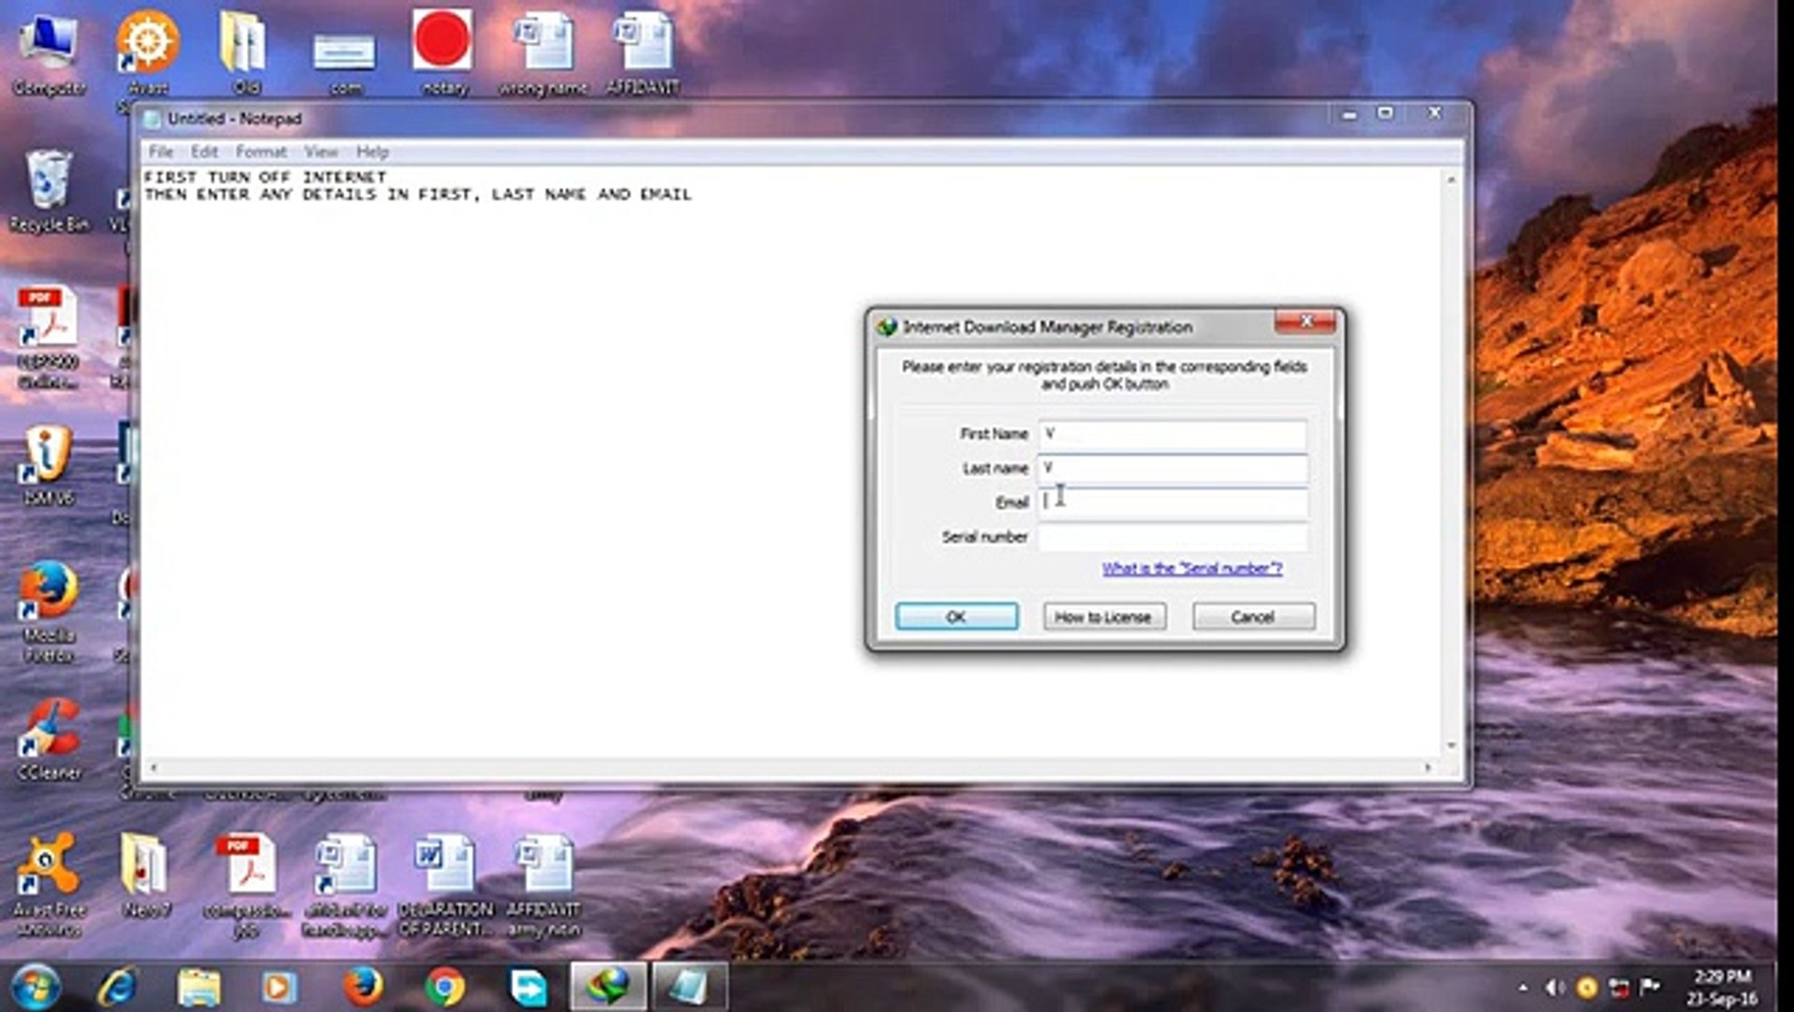The image size is (1794, 1012).
Task: Open the Help menu in Notepad
Action: [372, 152]
